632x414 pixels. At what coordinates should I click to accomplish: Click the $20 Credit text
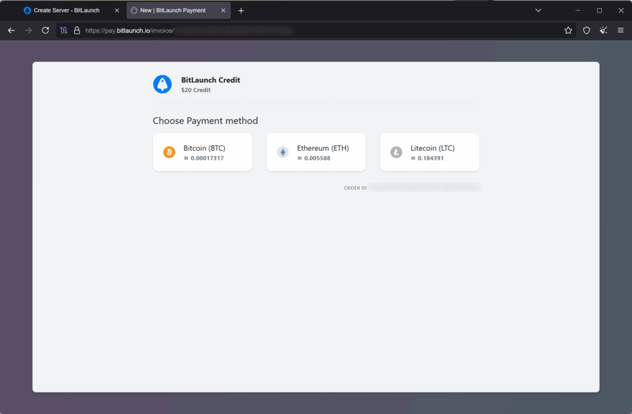196,90
